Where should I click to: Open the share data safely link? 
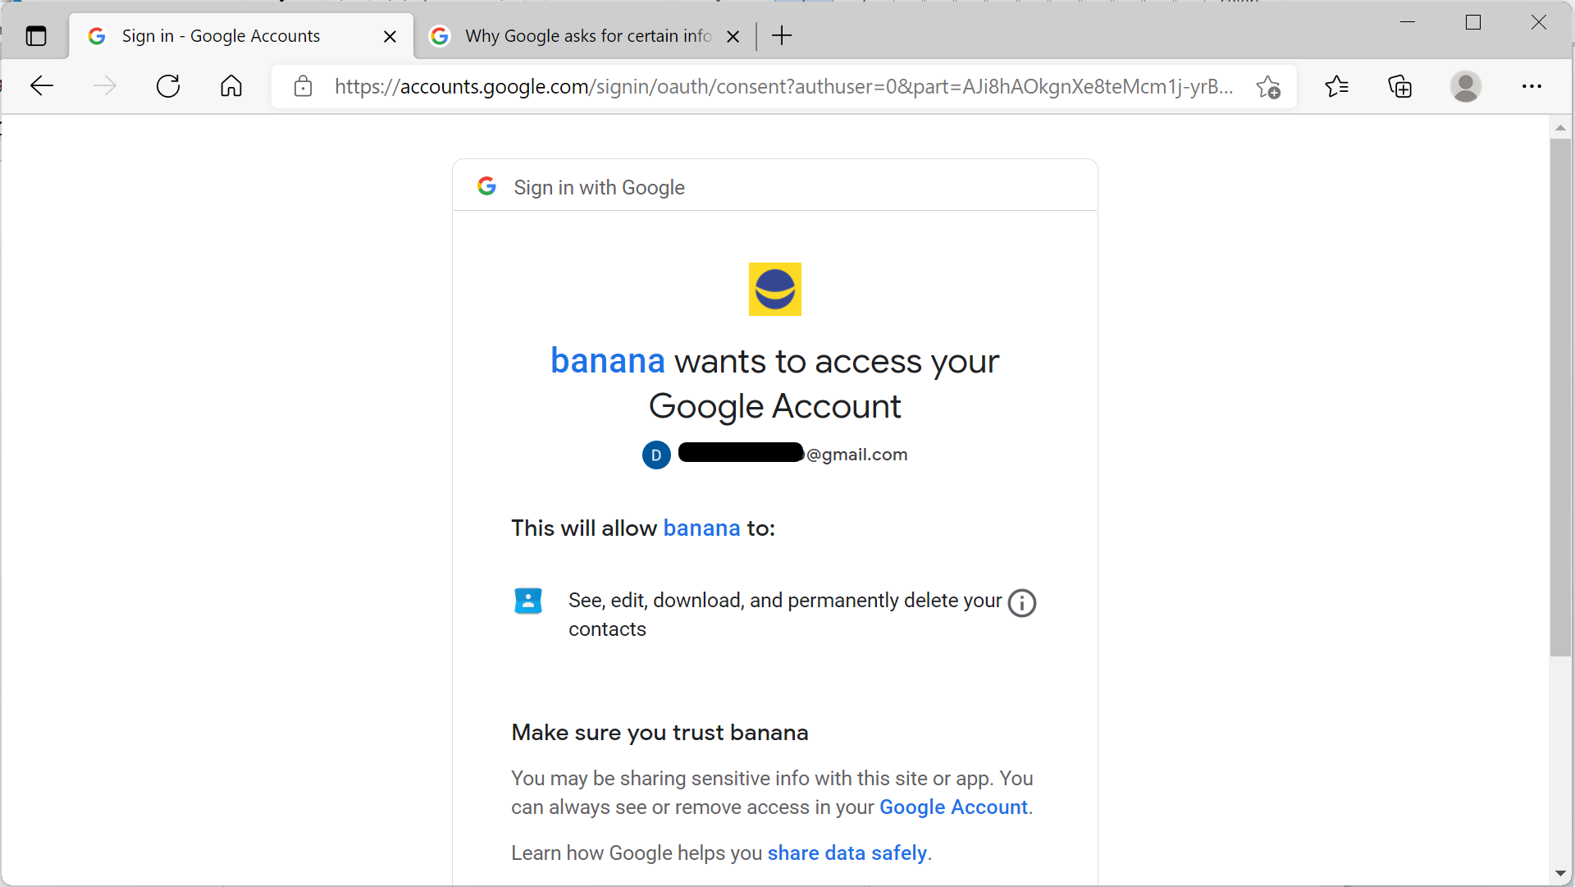846,853
